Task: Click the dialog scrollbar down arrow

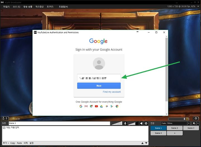Action: pos(166,114)
